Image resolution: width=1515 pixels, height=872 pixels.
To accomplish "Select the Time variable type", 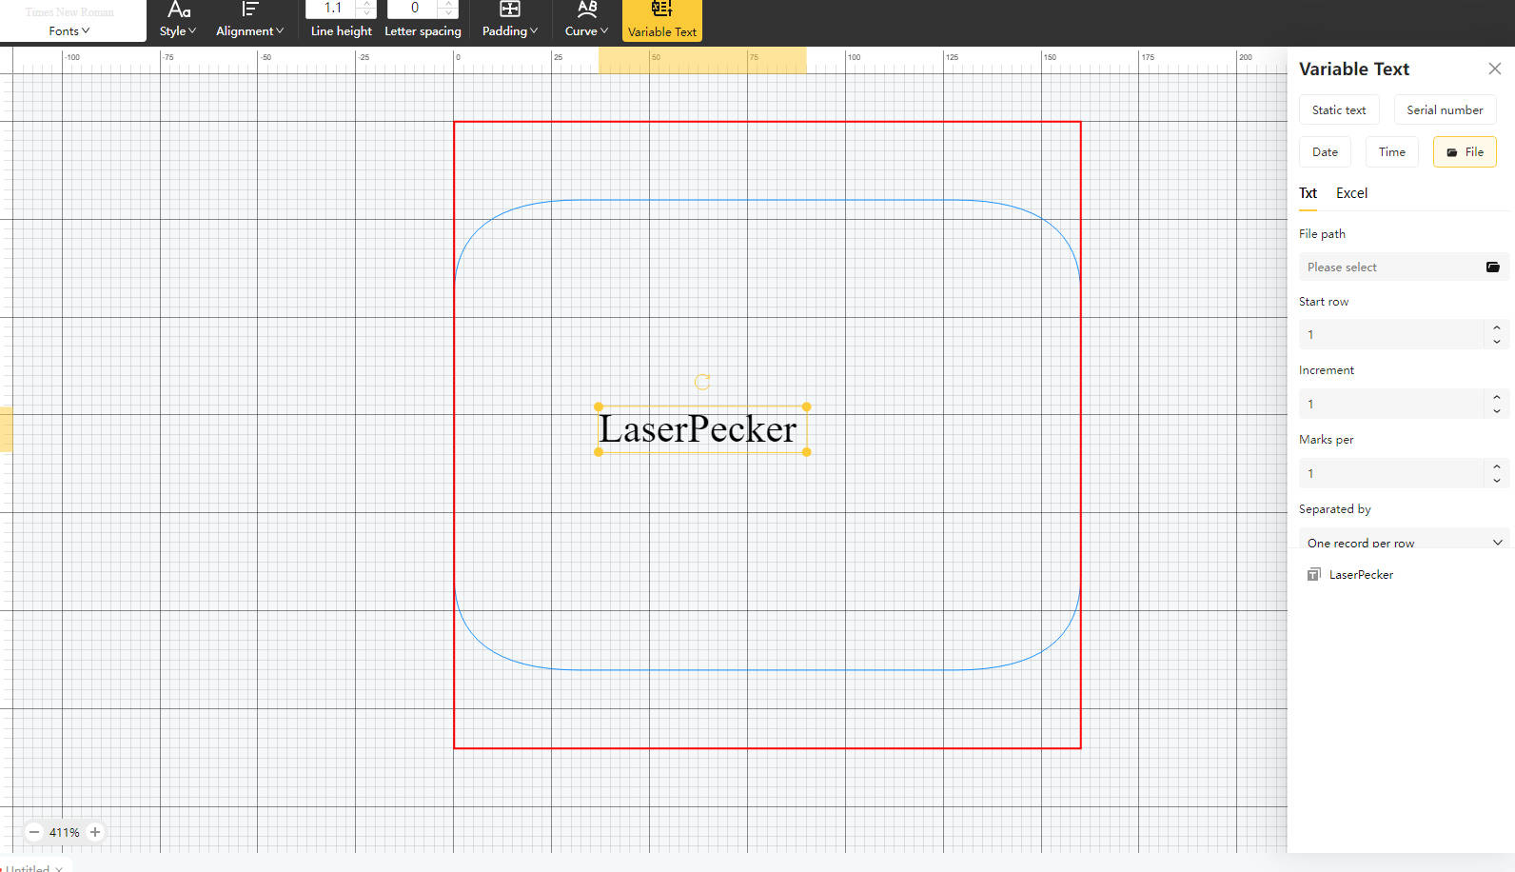I will tap(1391, 151).
